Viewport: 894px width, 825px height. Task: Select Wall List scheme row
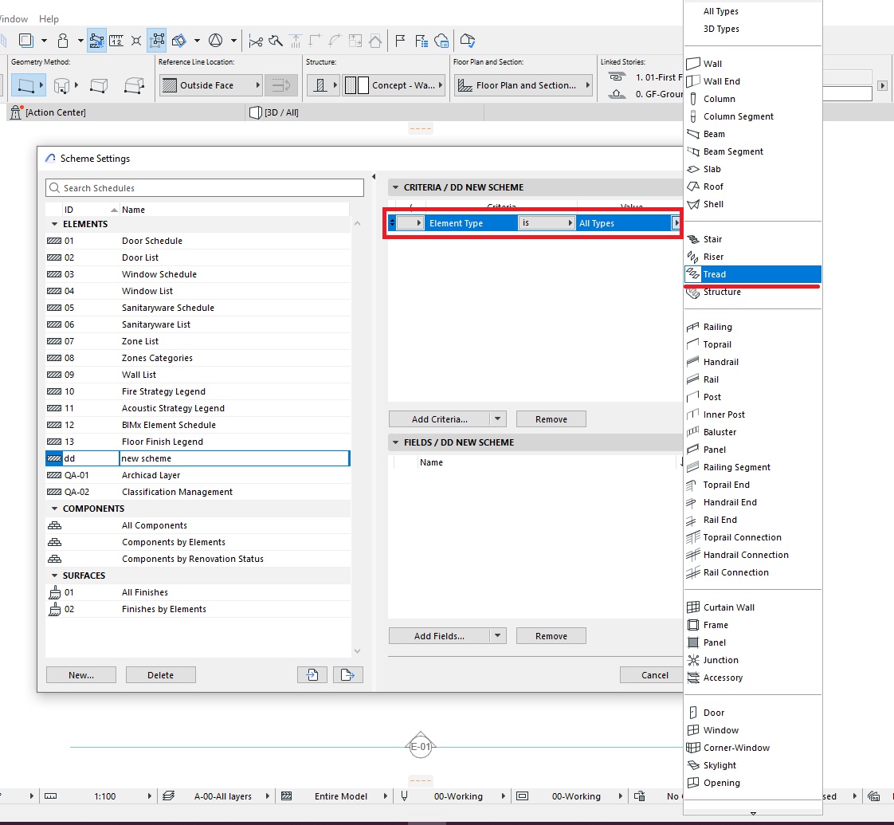point(198,375)
